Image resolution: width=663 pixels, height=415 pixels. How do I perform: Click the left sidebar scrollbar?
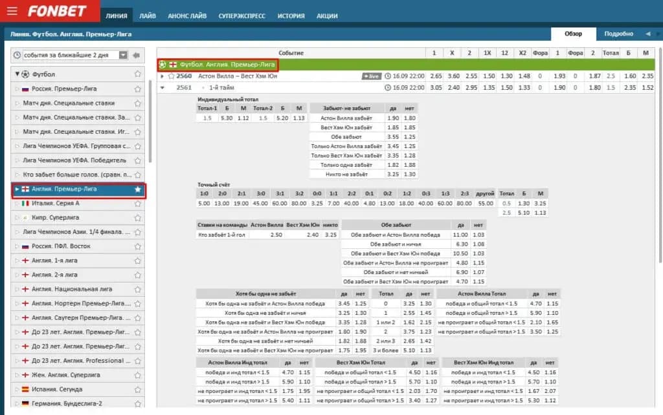[150, 122]
